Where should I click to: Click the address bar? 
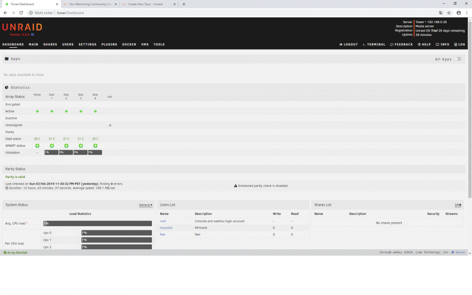(x=232, y=13)
